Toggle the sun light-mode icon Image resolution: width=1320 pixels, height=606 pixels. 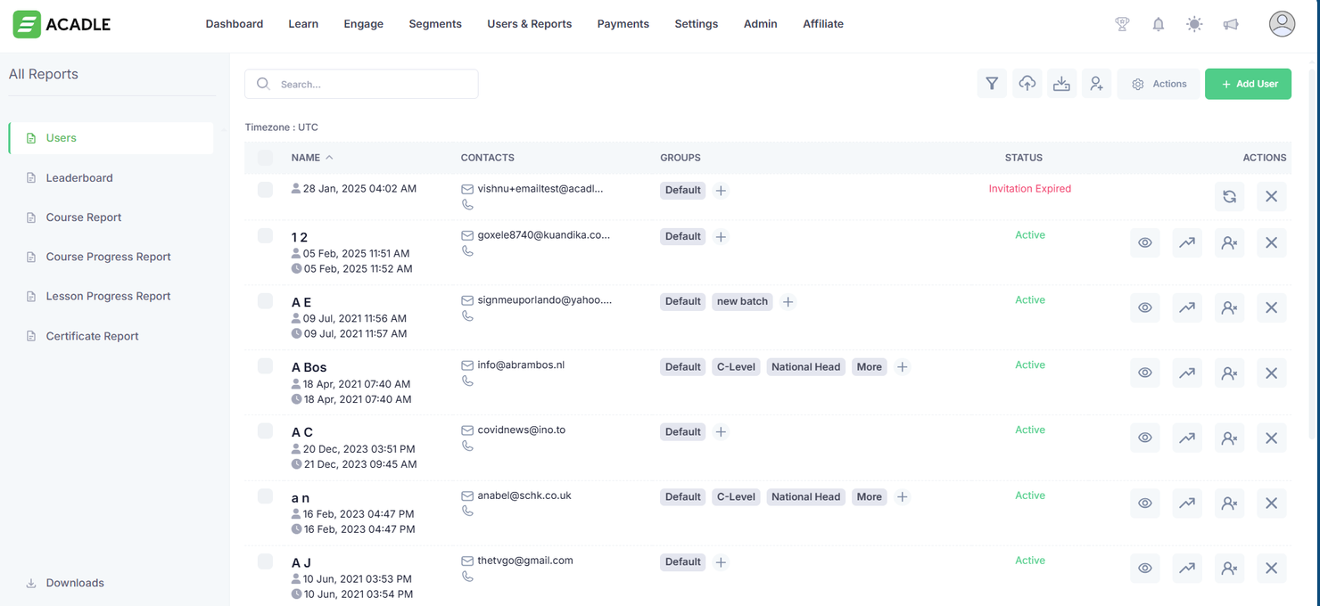[1194, 24]
